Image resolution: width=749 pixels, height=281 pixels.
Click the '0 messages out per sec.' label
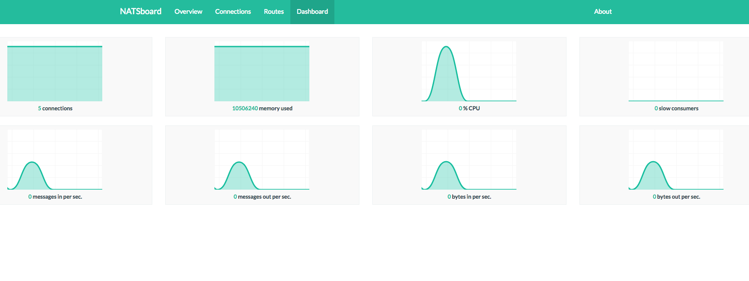262,197
